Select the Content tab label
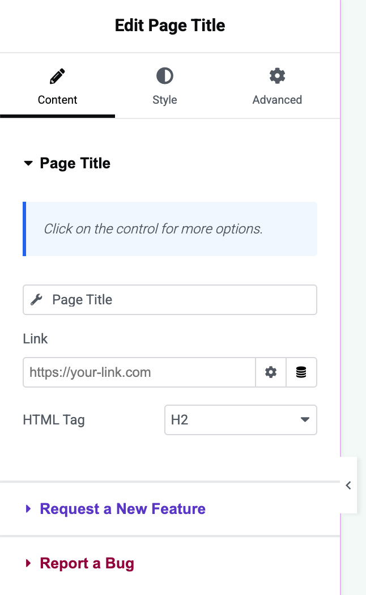 pyautogui.click(x=57, y=100)
